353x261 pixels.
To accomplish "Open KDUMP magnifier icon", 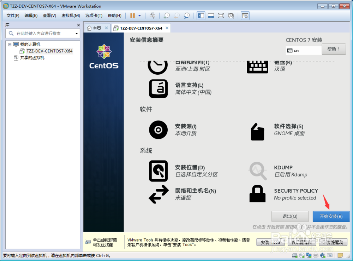I will tap(258, 171).
